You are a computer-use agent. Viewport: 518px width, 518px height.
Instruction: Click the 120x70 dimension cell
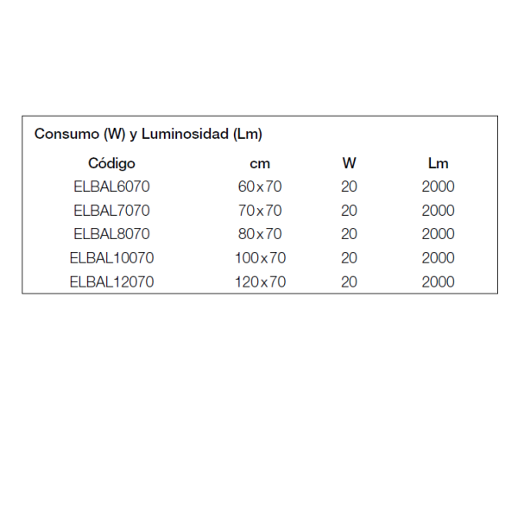coord(260,282)
